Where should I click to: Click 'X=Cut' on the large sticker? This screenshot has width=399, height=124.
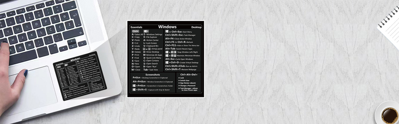[135, 43]
